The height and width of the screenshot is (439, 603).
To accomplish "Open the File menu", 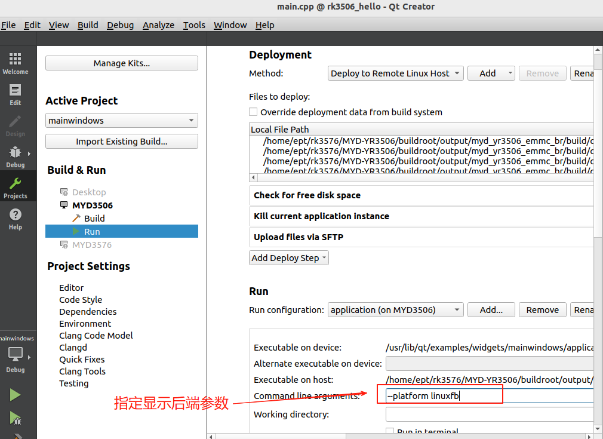I will tap(8, 25).
